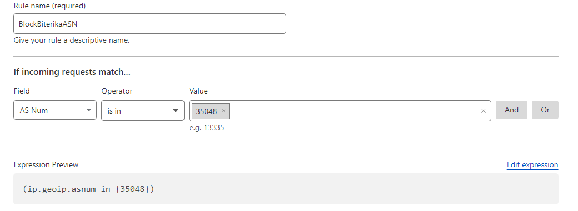
Task: Add an alternative condition with the Or button
Action: coord(545,110)
